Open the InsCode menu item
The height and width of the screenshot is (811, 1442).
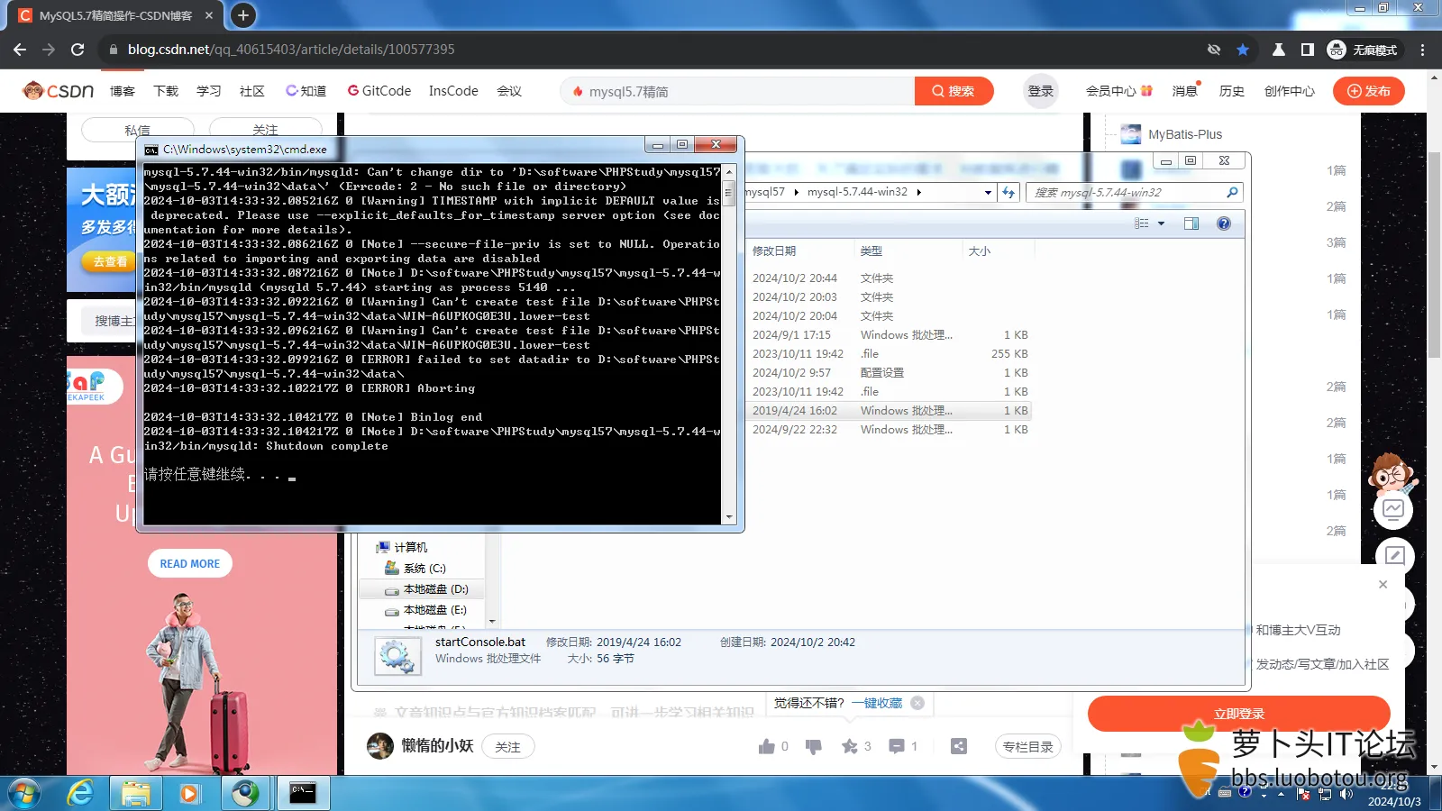(x=453, y=91)
